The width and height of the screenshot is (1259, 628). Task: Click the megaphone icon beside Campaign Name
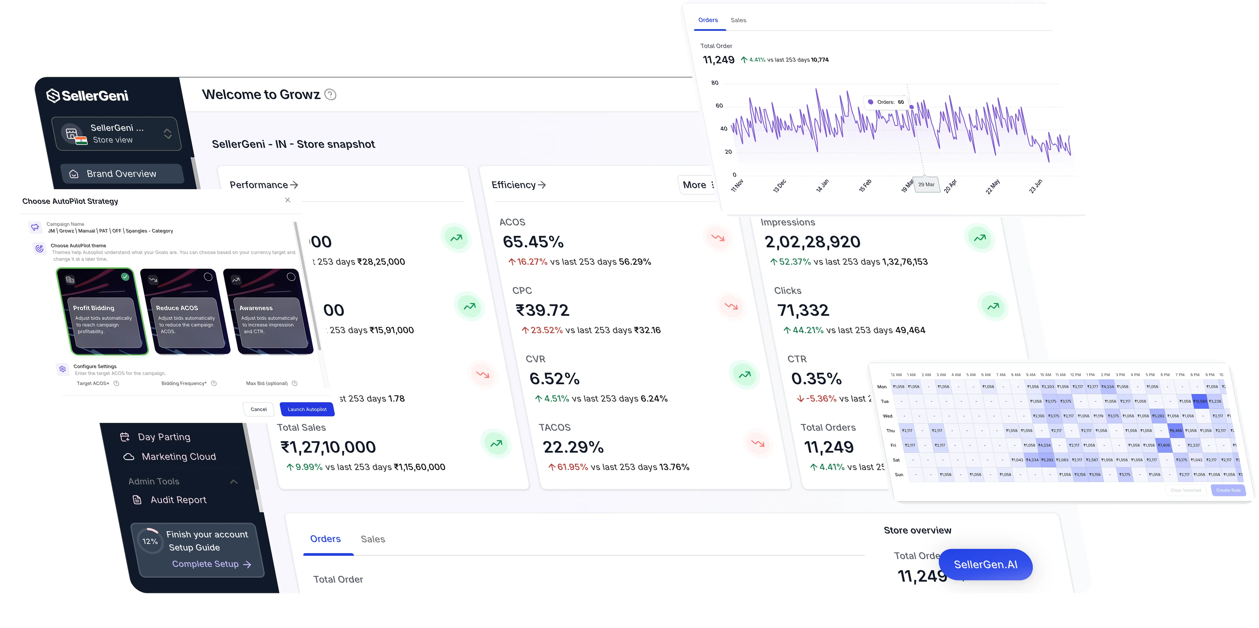tap(35, 227)
